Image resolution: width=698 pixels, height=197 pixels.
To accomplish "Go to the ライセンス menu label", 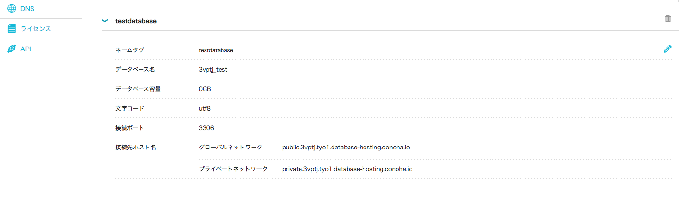I will [x=35, y=29].
